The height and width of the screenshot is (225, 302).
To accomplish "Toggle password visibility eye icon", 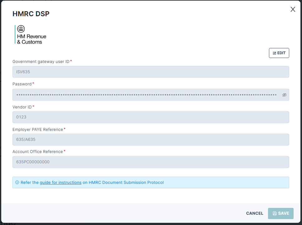I will 284,95.
